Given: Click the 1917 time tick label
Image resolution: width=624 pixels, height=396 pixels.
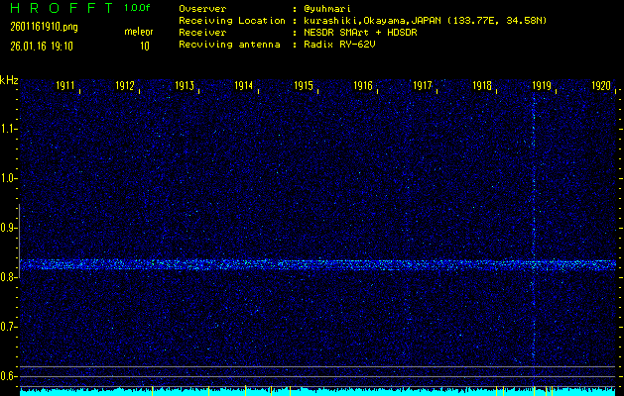Looking at the screenshot, I should 423,86.
